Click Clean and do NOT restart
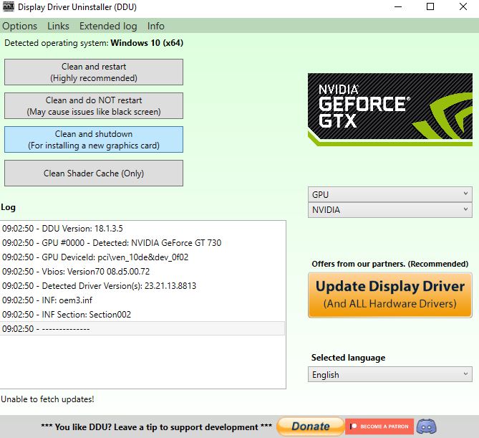This screenshot has width=479, height=438. tap(94, 106)
